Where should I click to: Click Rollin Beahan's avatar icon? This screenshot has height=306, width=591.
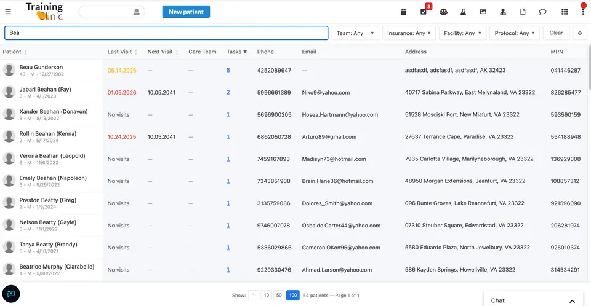(9, 136)
